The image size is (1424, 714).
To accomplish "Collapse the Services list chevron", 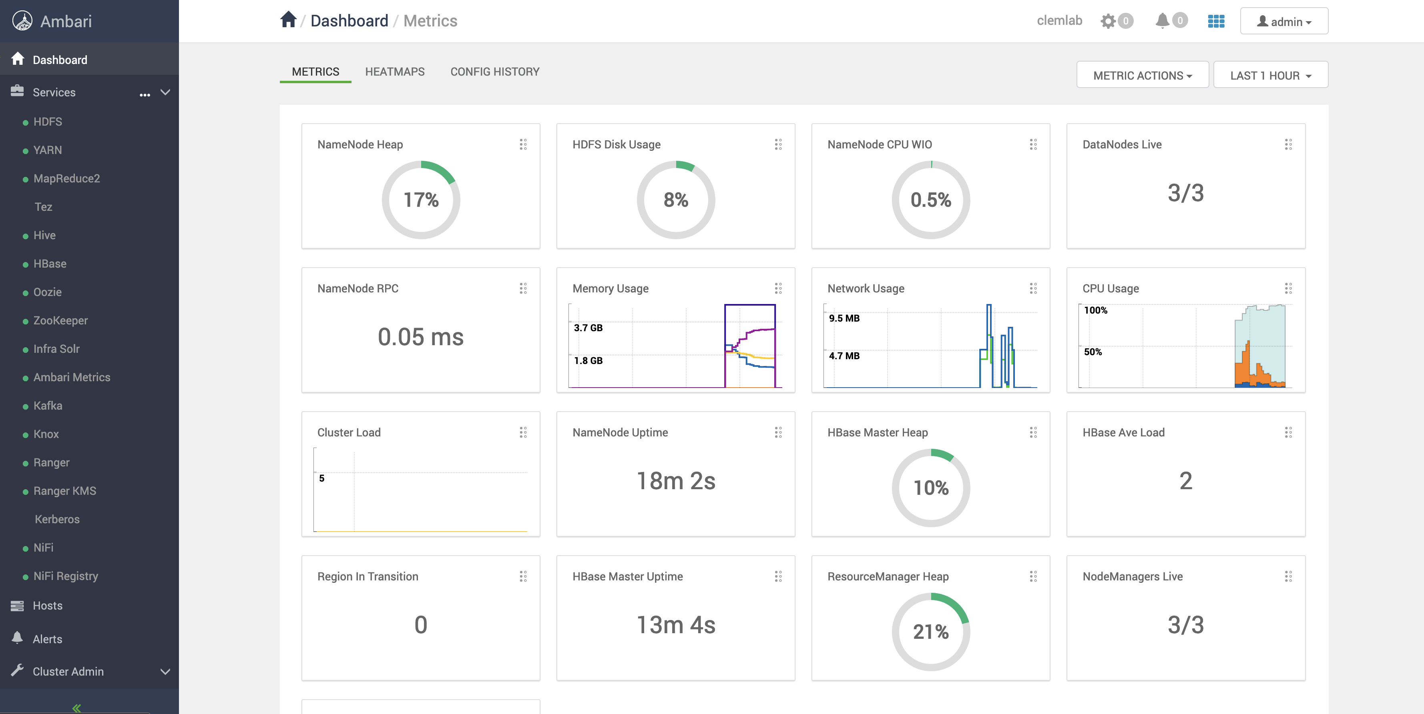I will 165,92.
